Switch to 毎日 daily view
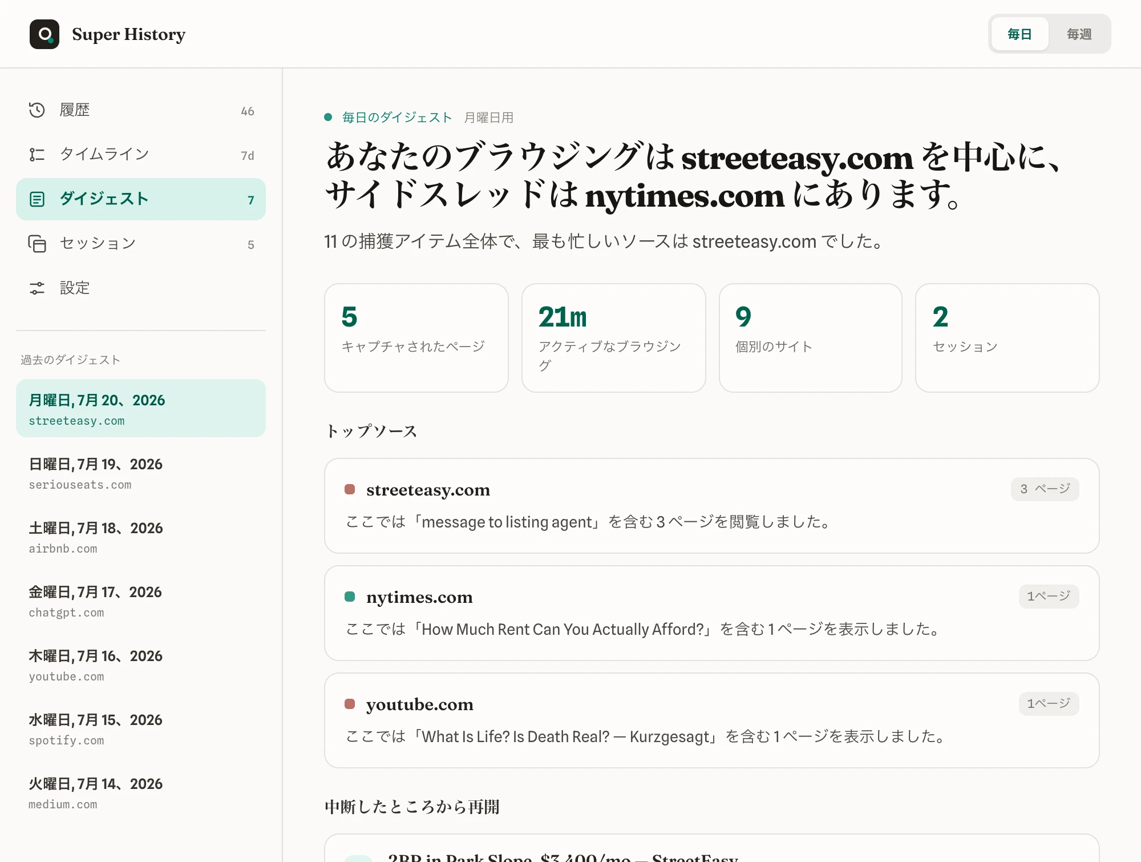This screenshot has height=862, width=1141. click(1019, 34)
